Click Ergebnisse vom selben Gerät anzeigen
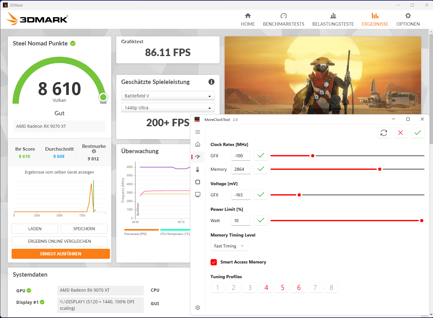Viewport: 433px width, 318px height. point(60,172)
